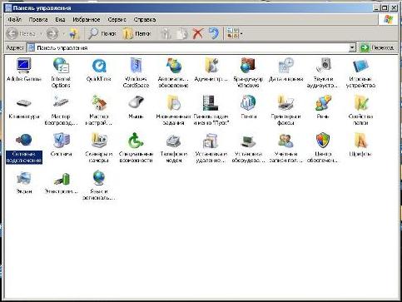Screen dimensions: 402x302
Task: Click the Forward arrow toolbar button
Action: [52, 34]
